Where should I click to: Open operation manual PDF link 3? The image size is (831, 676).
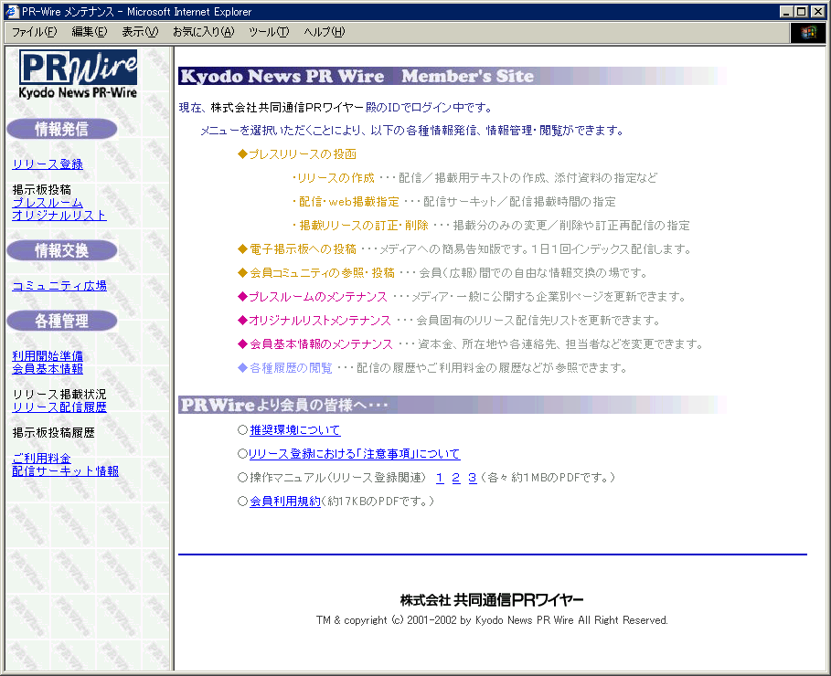[x=473, y=478]
